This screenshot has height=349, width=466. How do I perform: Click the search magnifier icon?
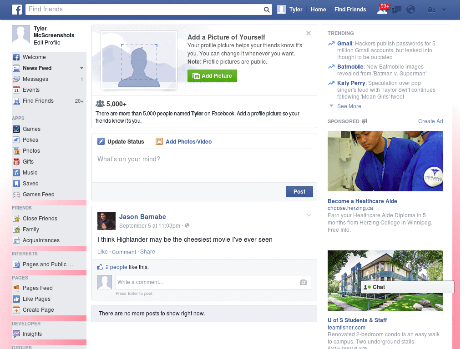[x=267, y=10]
